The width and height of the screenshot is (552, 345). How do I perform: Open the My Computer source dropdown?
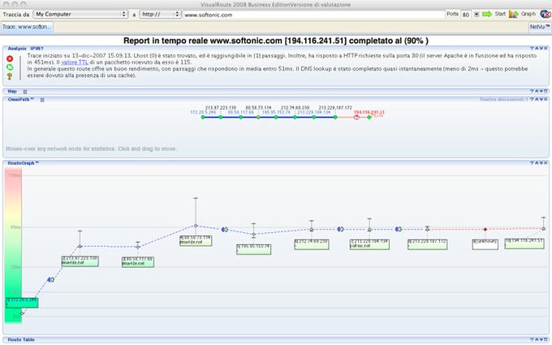click(x=80, y=15)
